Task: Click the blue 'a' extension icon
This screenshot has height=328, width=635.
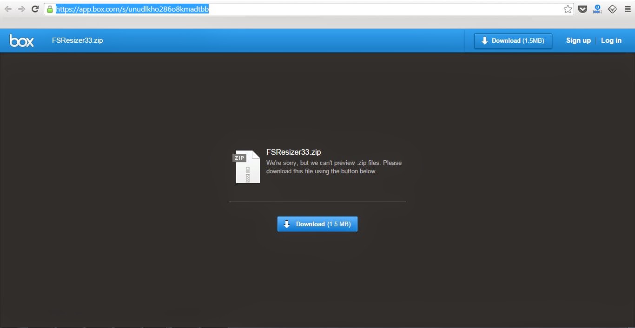Action: coord(598,9)
